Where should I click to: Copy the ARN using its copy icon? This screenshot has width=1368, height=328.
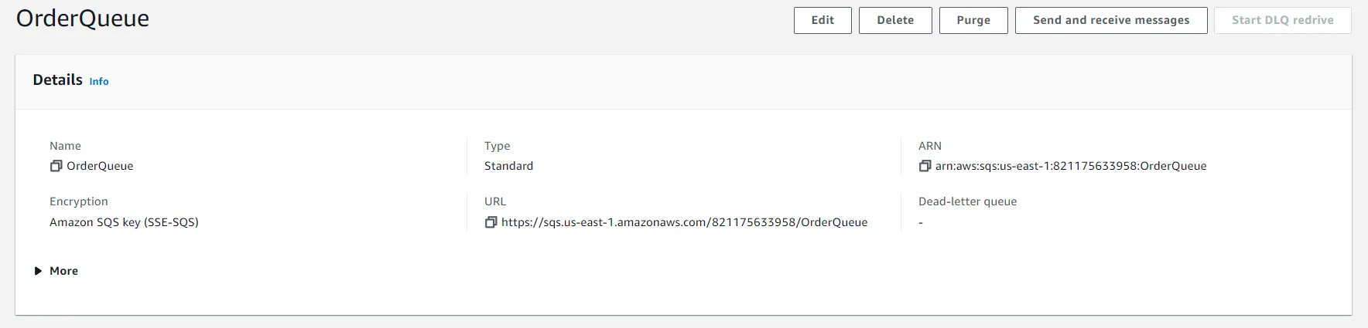[x=925, y=166]
